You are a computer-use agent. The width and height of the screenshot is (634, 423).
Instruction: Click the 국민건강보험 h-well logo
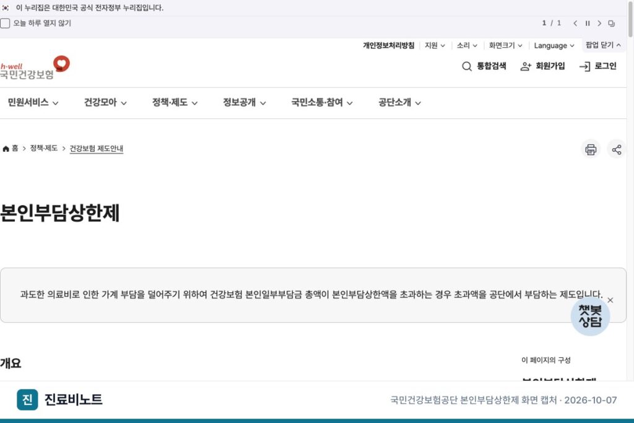35,68
